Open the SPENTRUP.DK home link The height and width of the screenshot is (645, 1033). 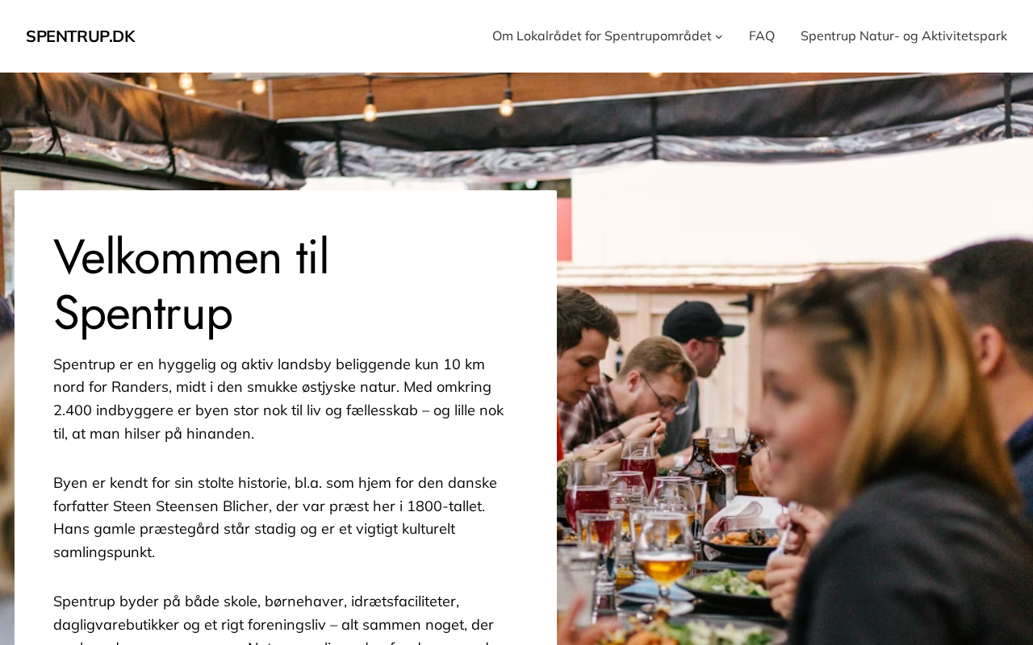coord(80,36)
